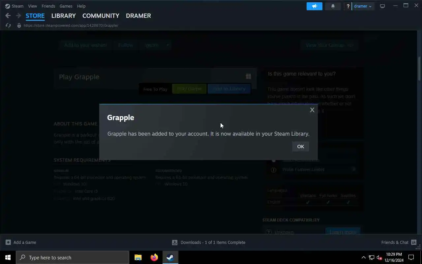Click Add a Game

[x=21, y=242]
